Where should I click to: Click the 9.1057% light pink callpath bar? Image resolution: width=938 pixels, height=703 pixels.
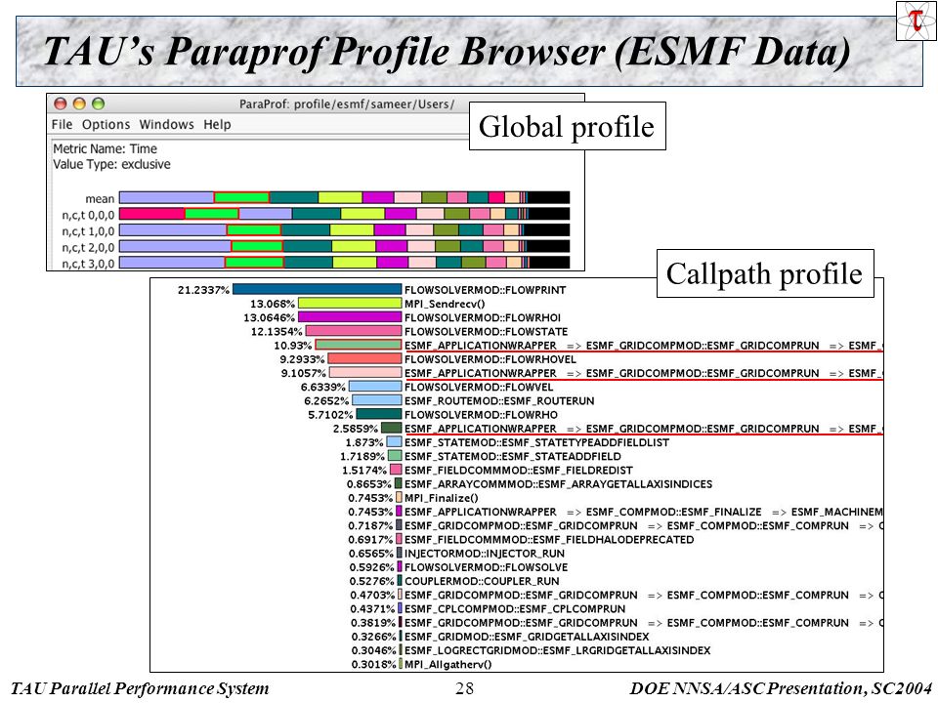(x=365, y=372)
